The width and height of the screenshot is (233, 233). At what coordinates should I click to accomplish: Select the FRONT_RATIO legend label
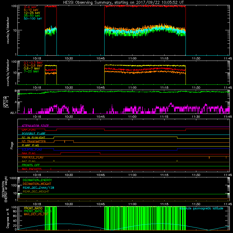tap(33, 209)
